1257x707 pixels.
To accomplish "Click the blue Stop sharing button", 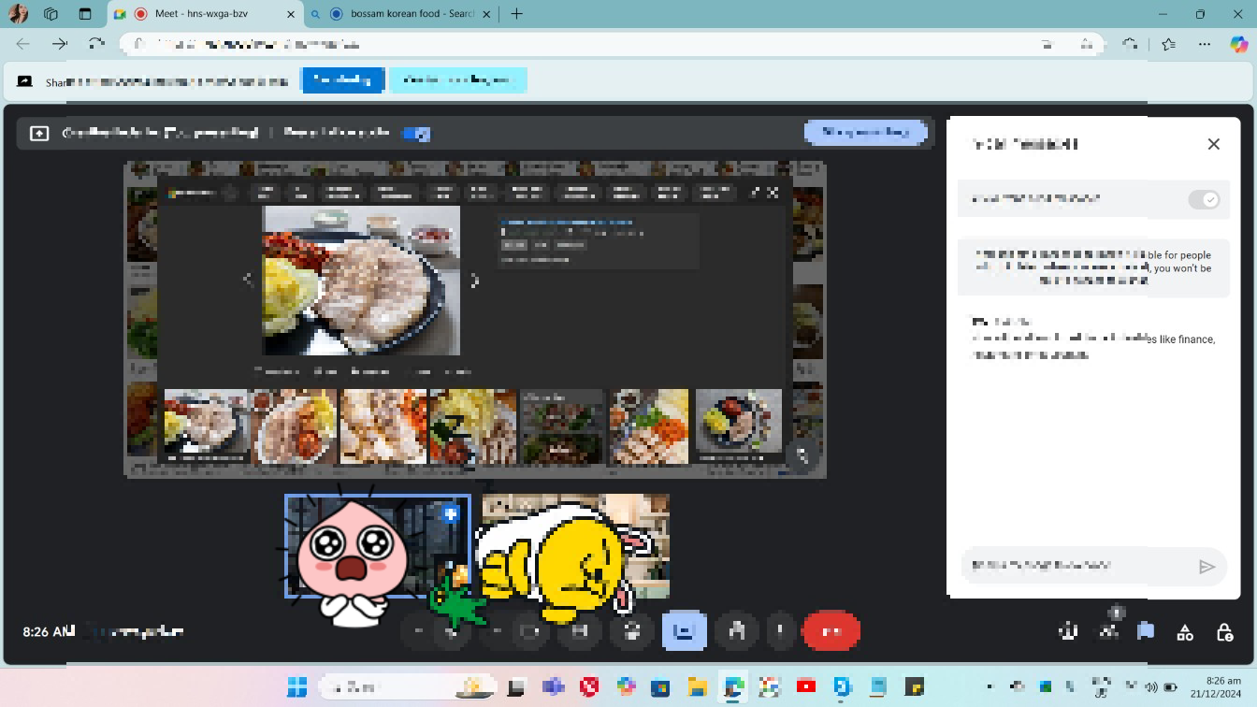I will click(x=342, y=80).
